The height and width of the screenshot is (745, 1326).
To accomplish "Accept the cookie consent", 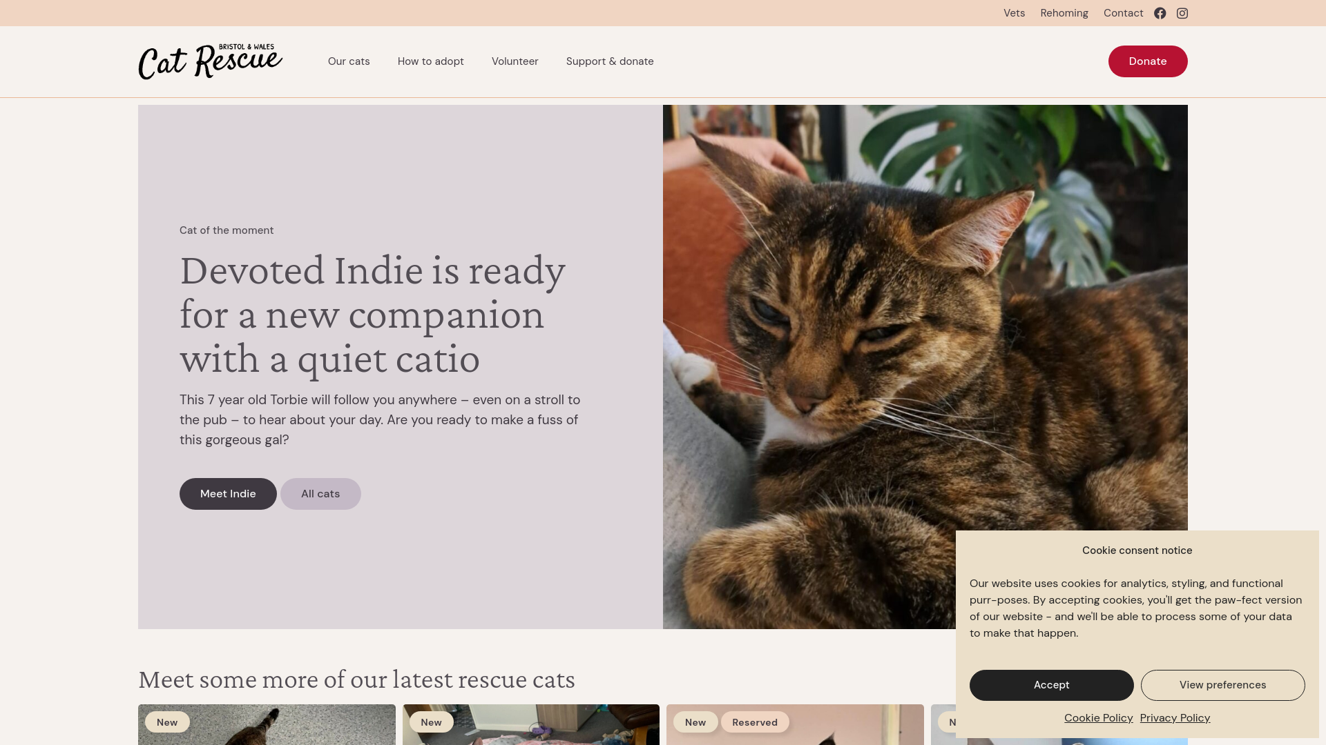I will pos(1051,685).
